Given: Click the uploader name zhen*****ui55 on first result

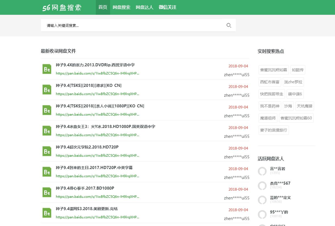Looking at the screenshot, I should pyautogui.click(x=236, y=75).
